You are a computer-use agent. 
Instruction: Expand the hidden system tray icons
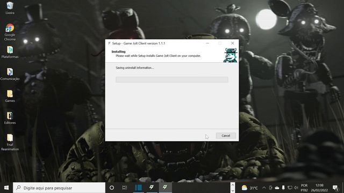[264, 188]
